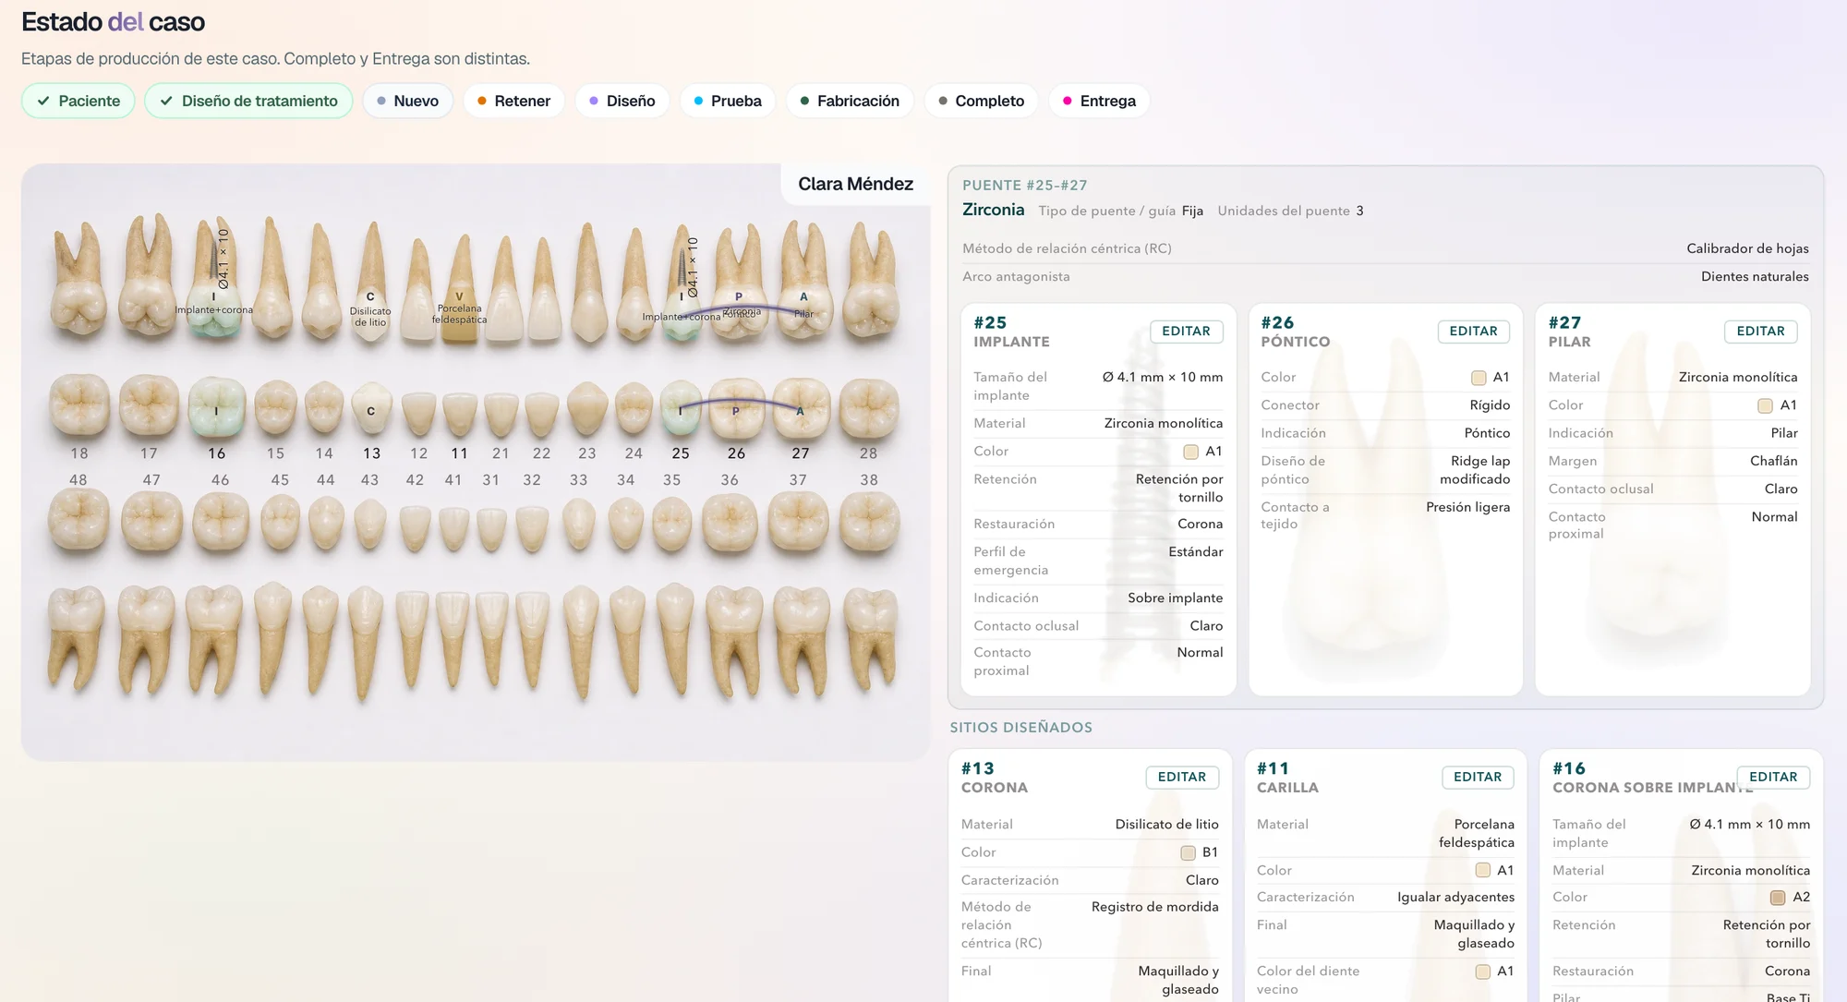Select lower tooth 38 occlusal view

[869, 522]
